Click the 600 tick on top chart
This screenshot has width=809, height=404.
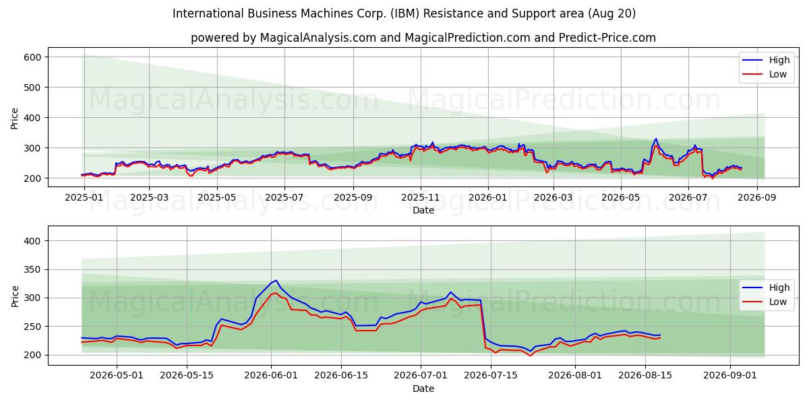pyautogui.click(x=34, y=57)
